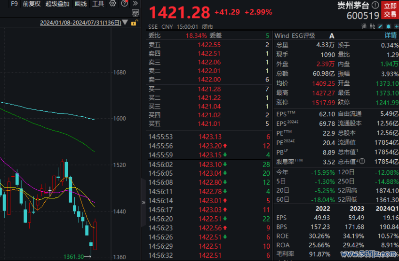
Task: Click the 今年 -15.95% performance value
Action: point(323,172)
